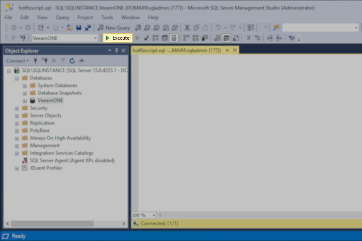Viewport: 362px width, 241px height.
Task: Collapse the Databases folder
Action: tap(17, 78)
